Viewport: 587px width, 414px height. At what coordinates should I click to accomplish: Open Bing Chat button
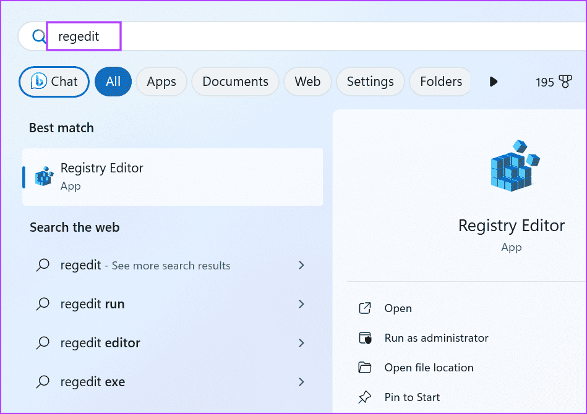coord(54,82)
